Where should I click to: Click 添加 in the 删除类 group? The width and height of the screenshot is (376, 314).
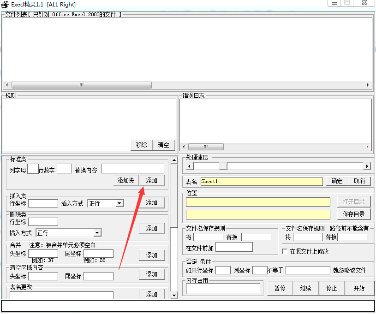coord(151,228)
